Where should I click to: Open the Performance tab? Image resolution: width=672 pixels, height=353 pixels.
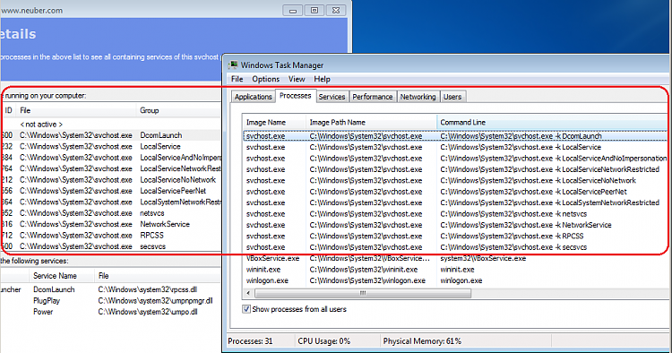[373, 97]
